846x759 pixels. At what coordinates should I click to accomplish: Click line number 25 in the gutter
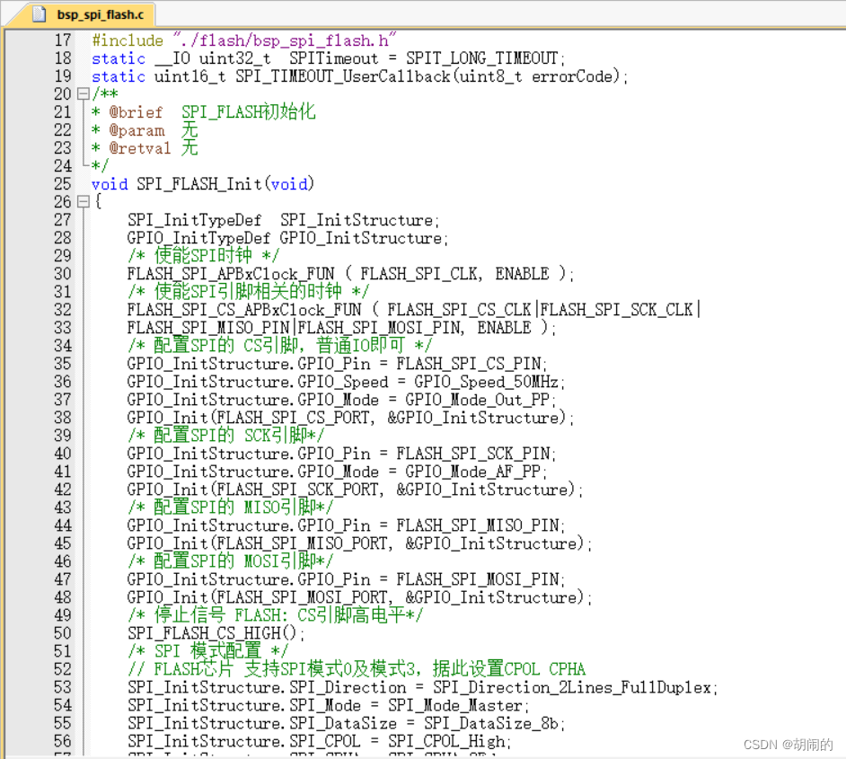63,184
